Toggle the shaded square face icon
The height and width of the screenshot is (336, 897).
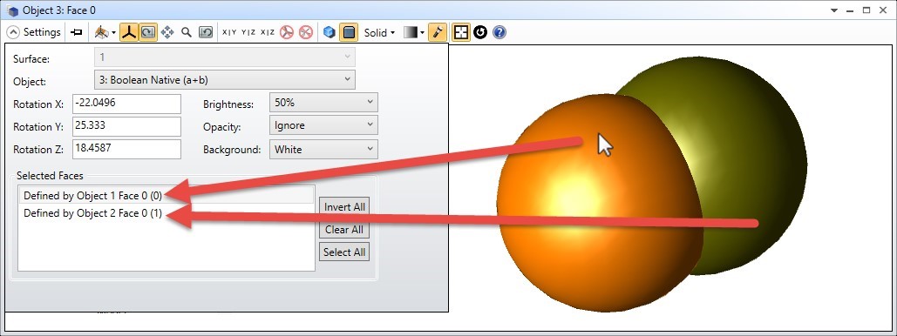point(349,32)
